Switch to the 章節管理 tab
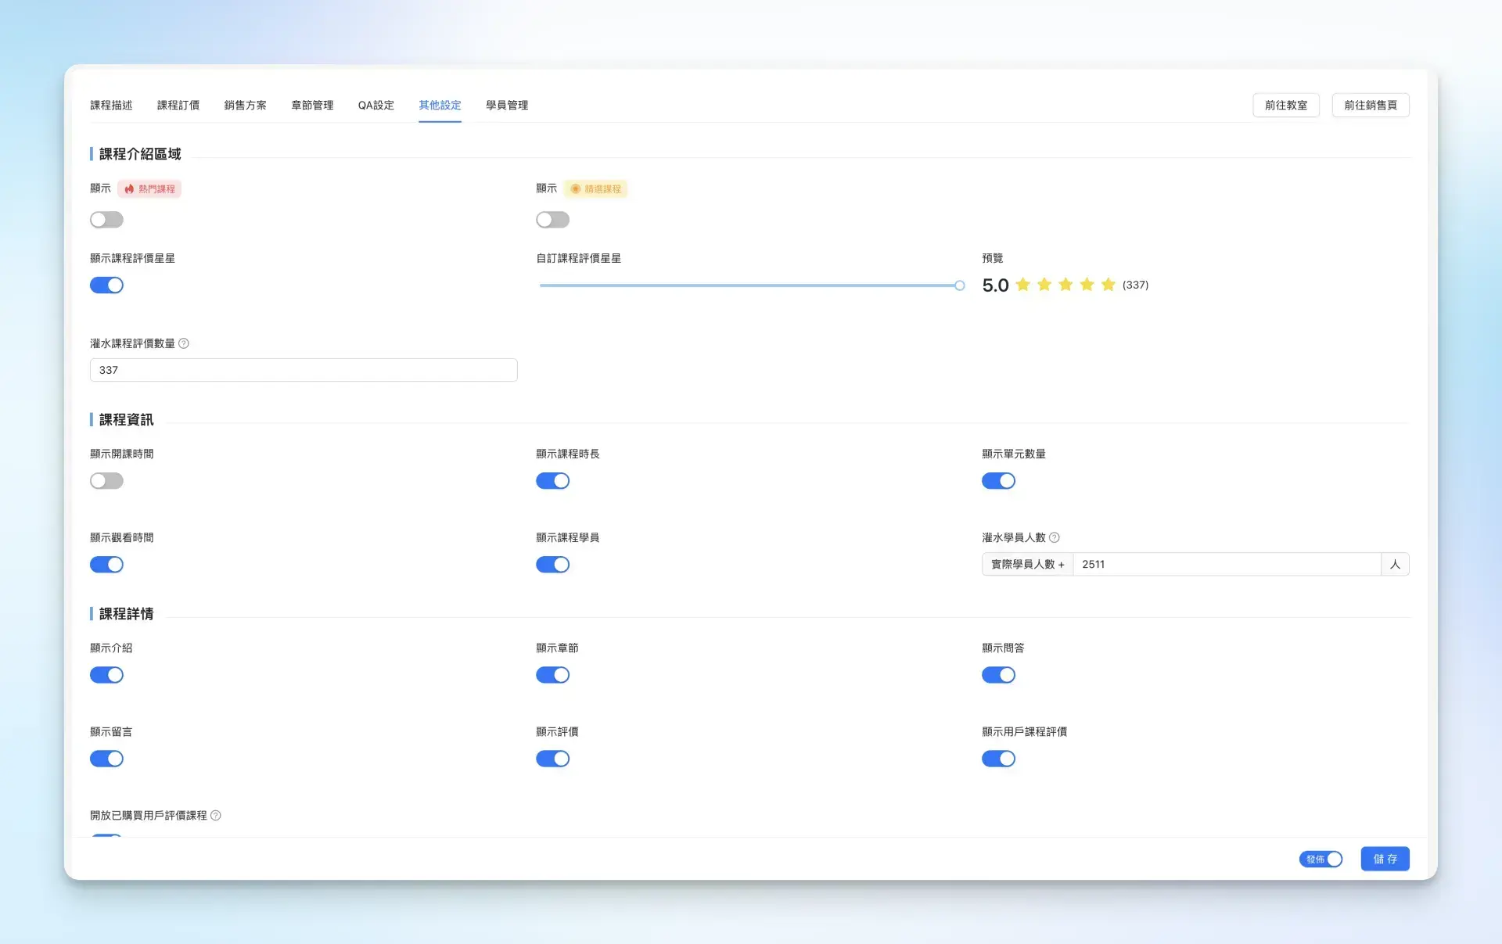 [312, 105]
